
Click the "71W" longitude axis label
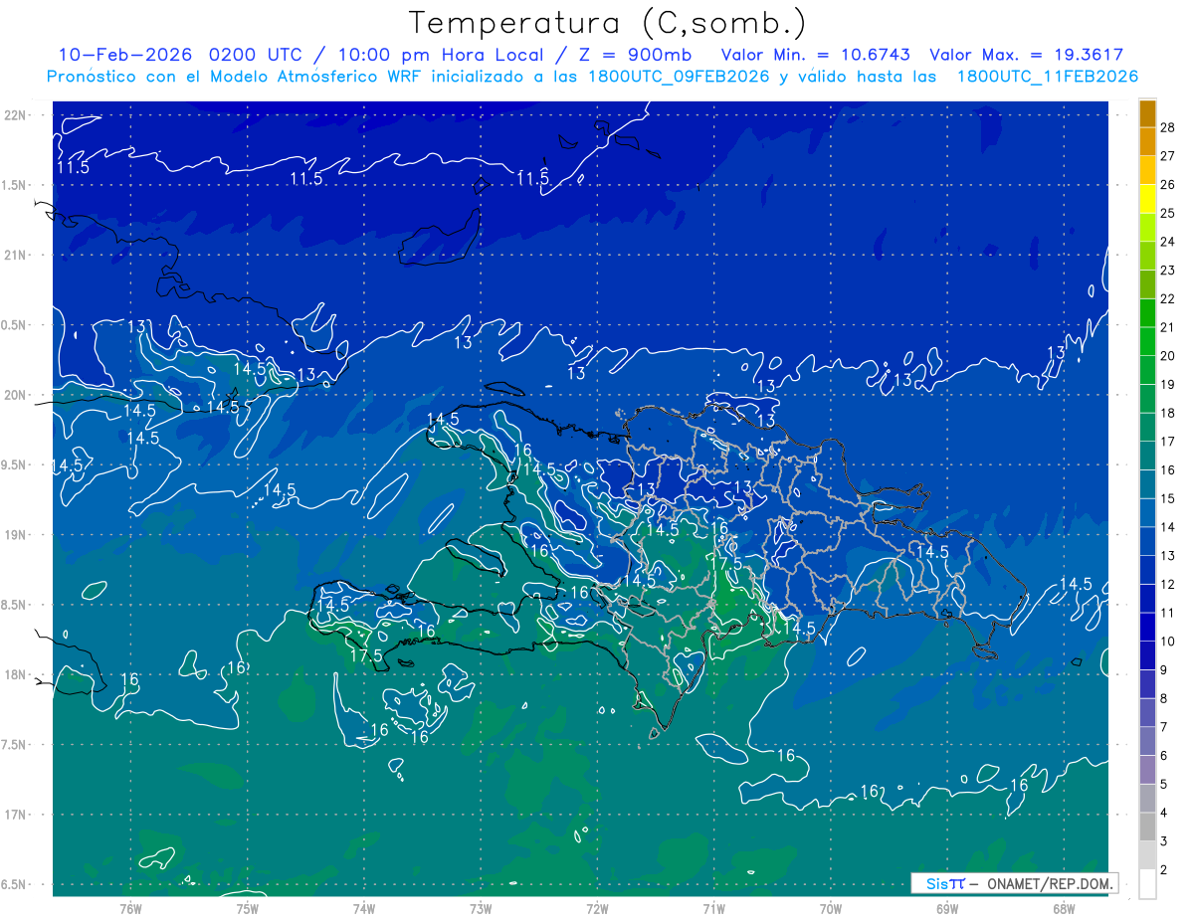click(713, 909)
